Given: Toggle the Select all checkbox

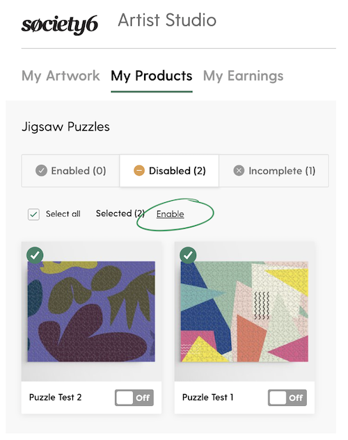Looking at the screenshot, I should click(x=33, y=214).
